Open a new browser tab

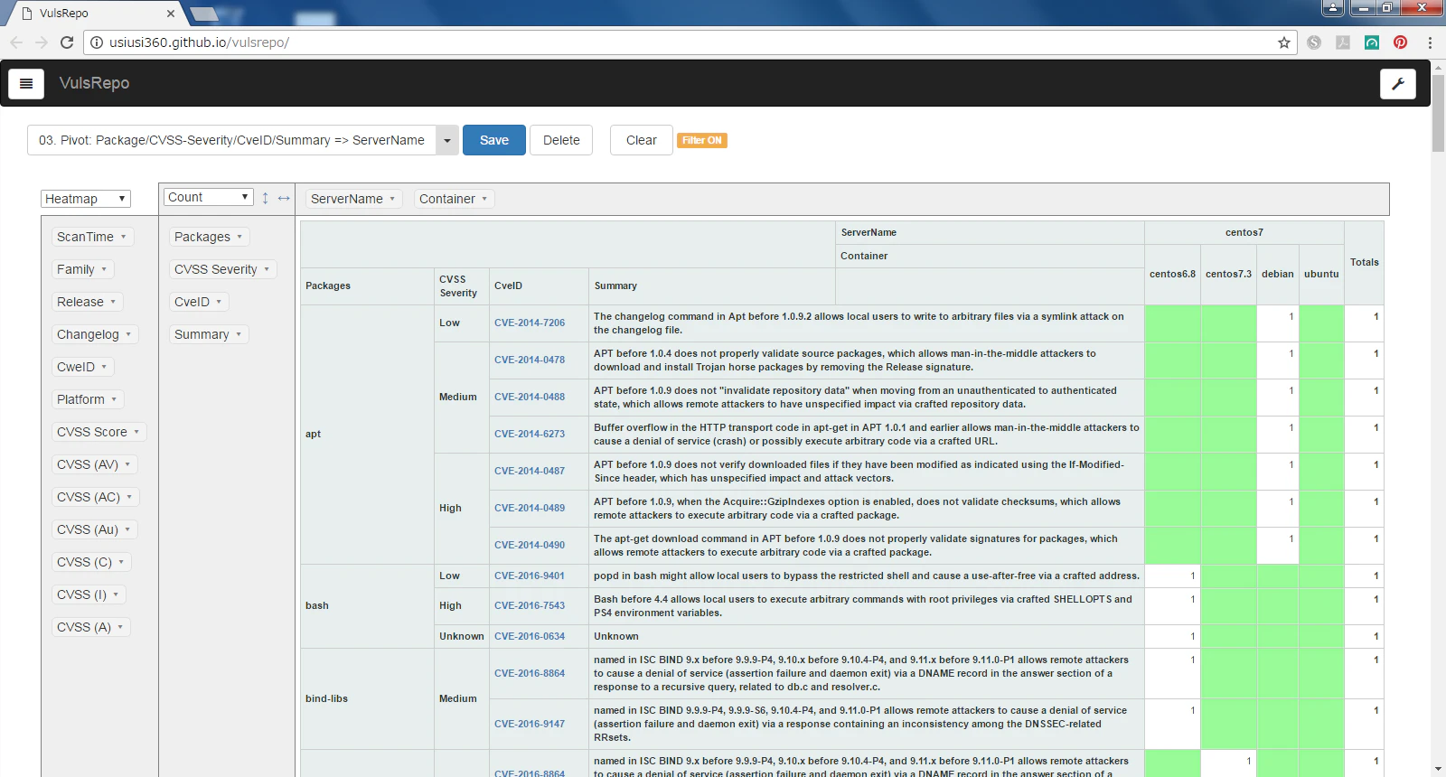tap(204, 14)
